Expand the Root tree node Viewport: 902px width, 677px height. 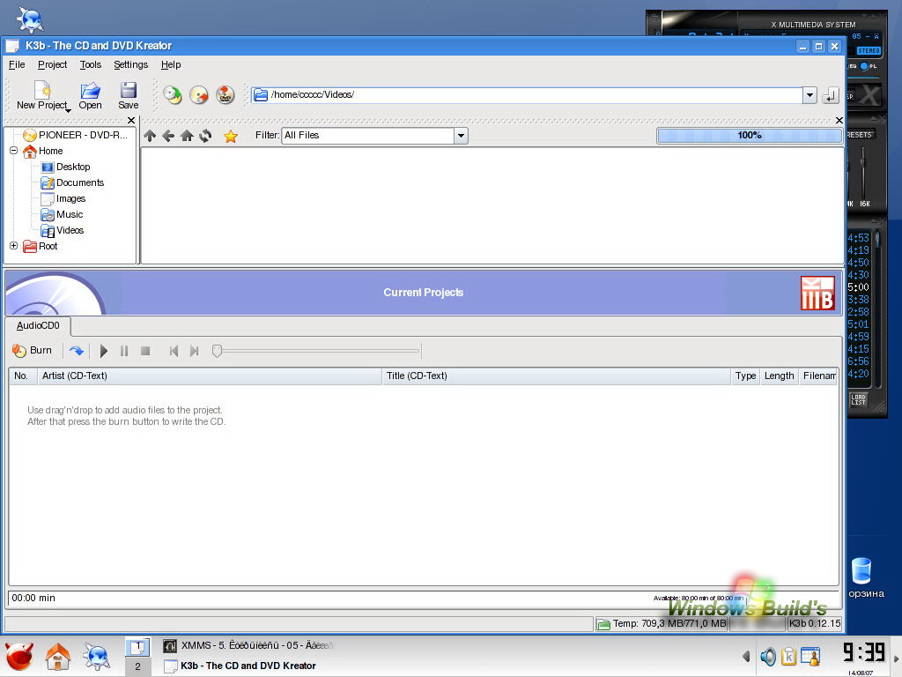pos(13,246)
